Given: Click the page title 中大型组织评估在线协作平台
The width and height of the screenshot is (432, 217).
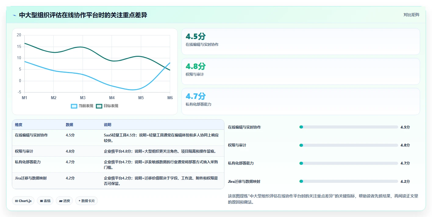Looking at the screenshot, I should [83, 15].
